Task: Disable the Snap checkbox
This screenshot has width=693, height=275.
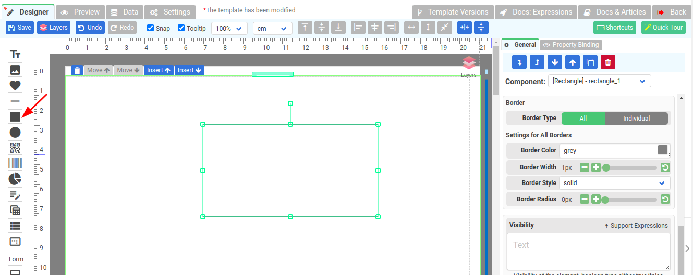Action: 151,28
